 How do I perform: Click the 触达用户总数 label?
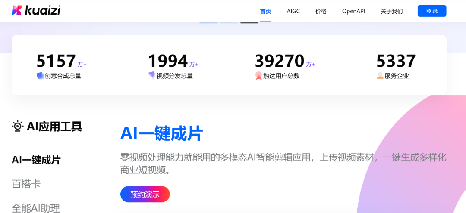[281, 76]
